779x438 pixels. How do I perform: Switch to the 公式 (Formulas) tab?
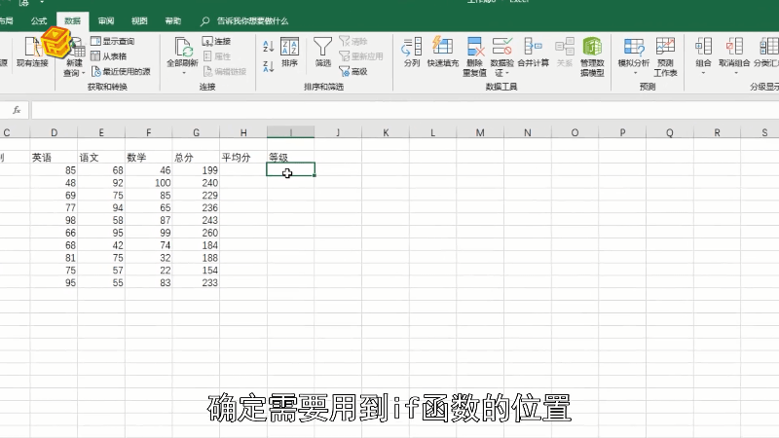[x=39, y=20]
